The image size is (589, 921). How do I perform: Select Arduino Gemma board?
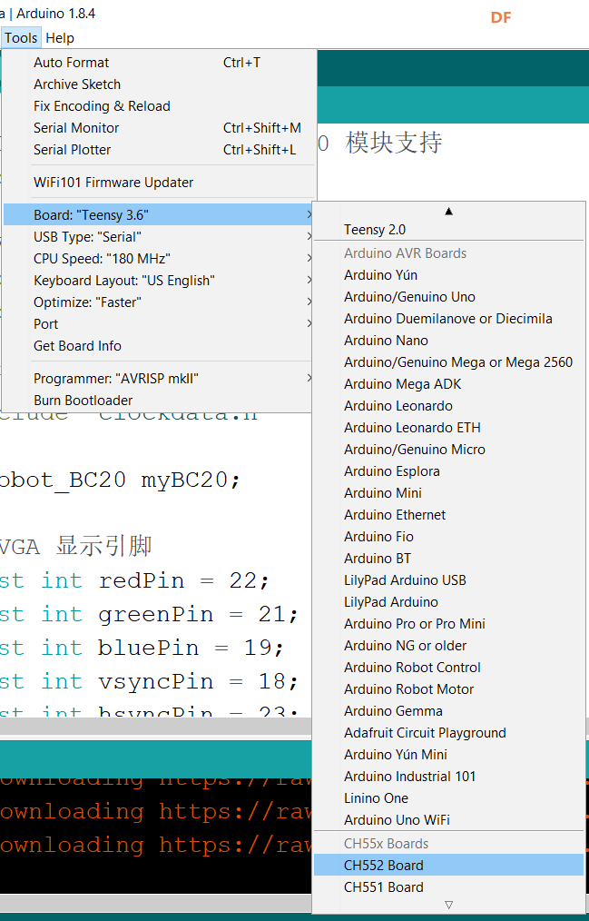point(449,710)
